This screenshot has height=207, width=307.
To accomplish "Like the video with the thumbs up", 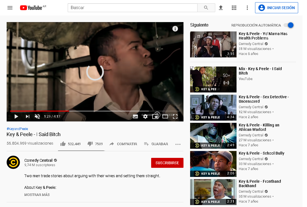I will 63,144.
